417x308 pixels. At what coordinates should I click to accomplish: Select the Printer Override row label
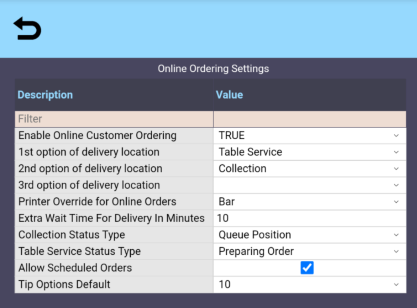coord(97,201)
